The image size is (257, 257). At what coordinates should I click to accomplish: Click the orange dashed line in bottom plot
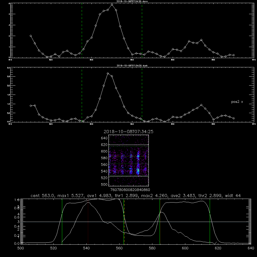124,222
